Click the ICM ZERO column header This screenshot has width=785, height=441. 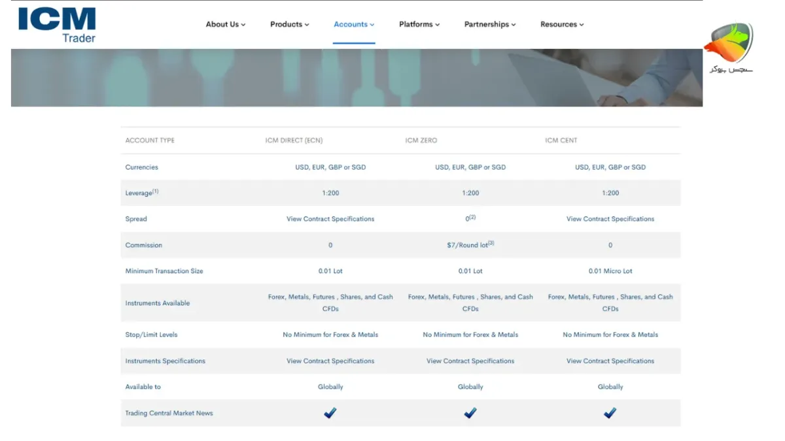click(421, 140)
